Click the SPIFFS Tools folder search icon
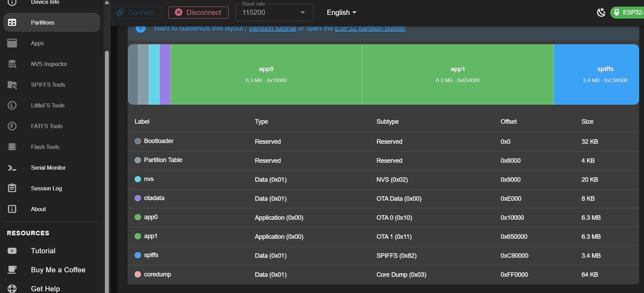 [12, 85]
